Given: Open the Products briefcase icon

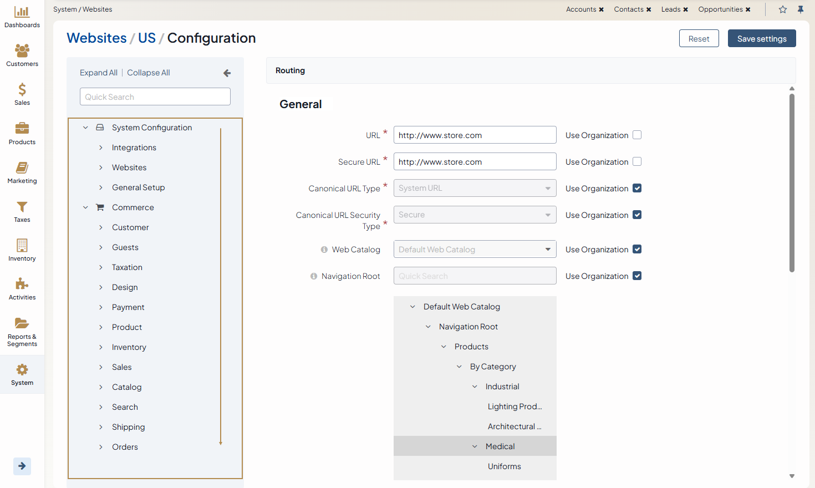Looking at the screenshot, I should pyautogui.click(x=22, y=129).
